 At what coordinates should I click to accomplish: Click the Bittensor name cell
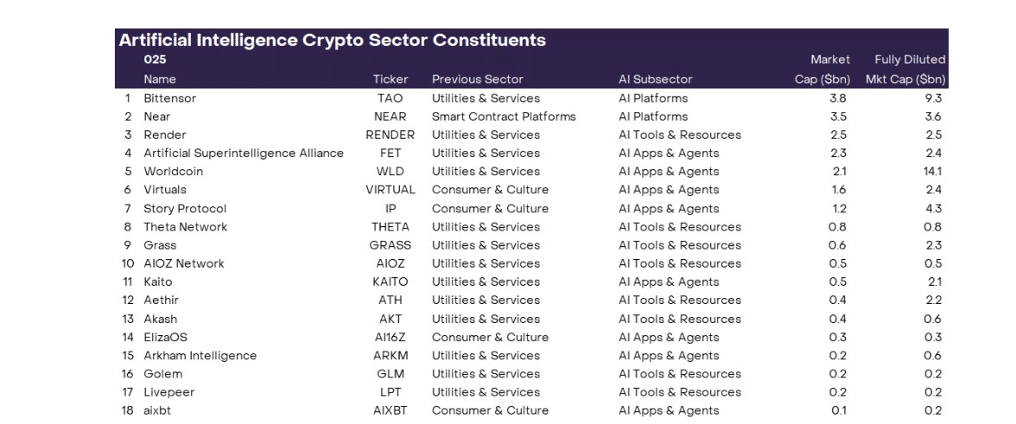169,98
